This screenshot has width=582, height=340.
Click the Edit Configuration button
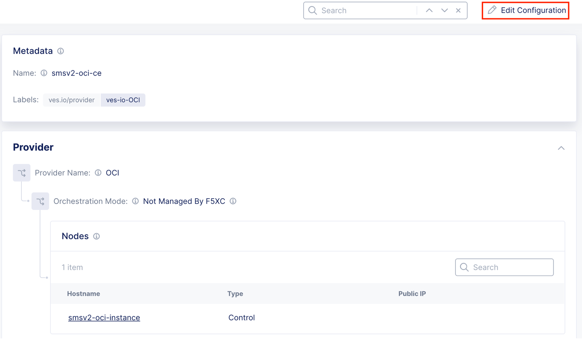click(x=525, y=11)
